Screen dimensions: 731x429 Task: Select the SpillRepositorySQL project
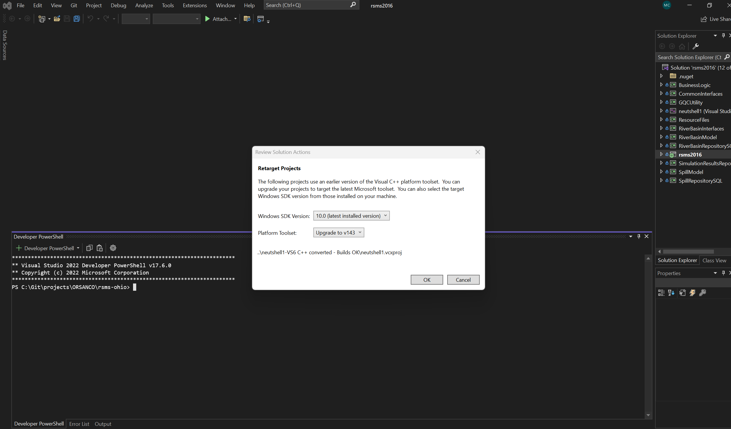[x=700, y=181]
